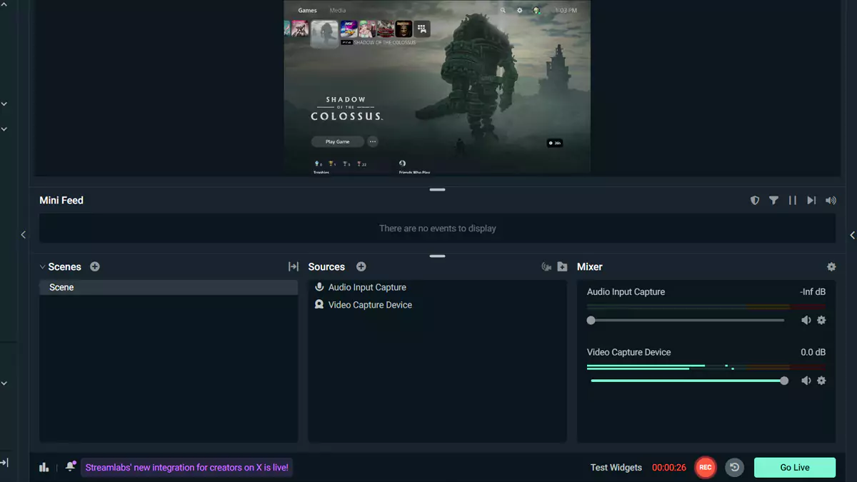Click the three-dots options button in preview
This screenshot has width=857, height=482.
(x=373, y=141)
